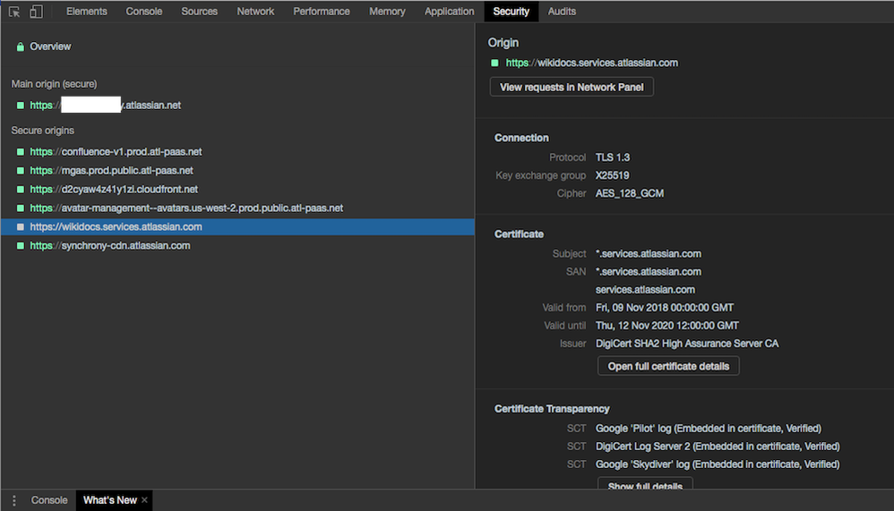894x511 pixels.
Task: Click the Connection section heading
Action: [521, 139]
